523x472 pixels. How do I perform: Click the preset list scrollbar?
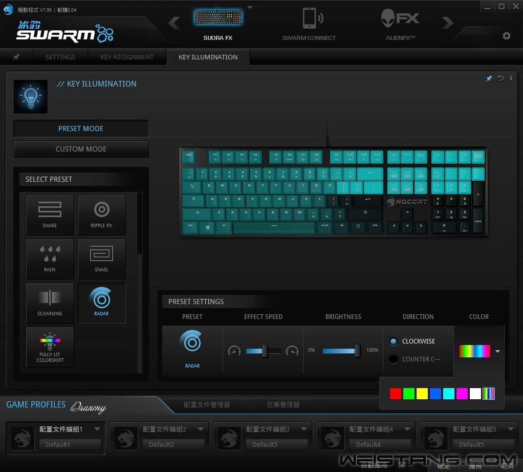140,224
